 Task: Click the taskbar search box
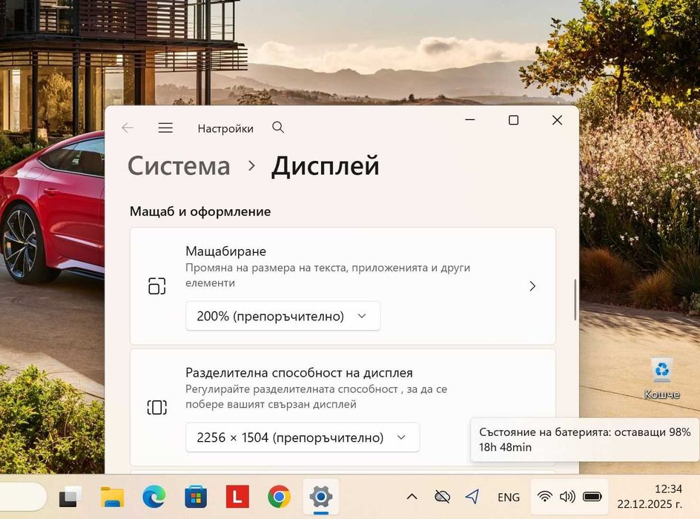pos(22,497)
